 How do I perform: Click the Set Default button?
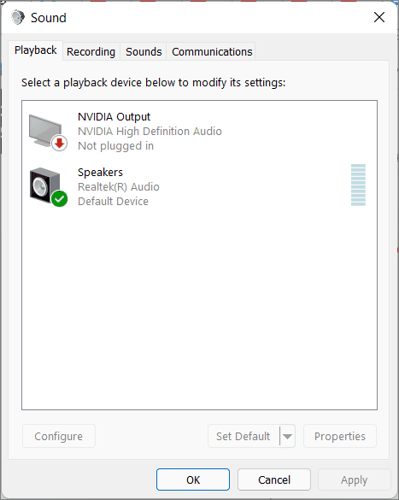[x=244, y=436]
